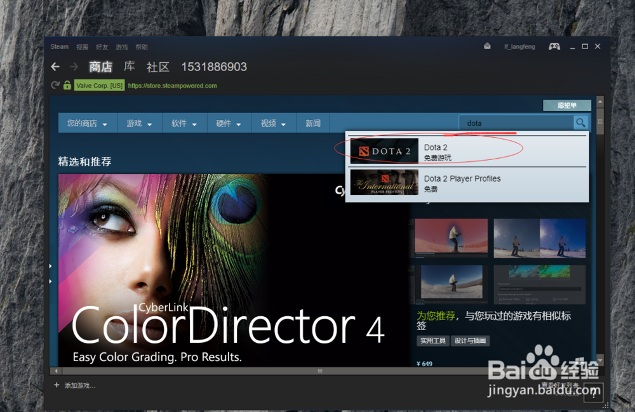Viewport: 635px width, 412px height.
Task: Open the Steam menu
Action: tap(60, 47)
